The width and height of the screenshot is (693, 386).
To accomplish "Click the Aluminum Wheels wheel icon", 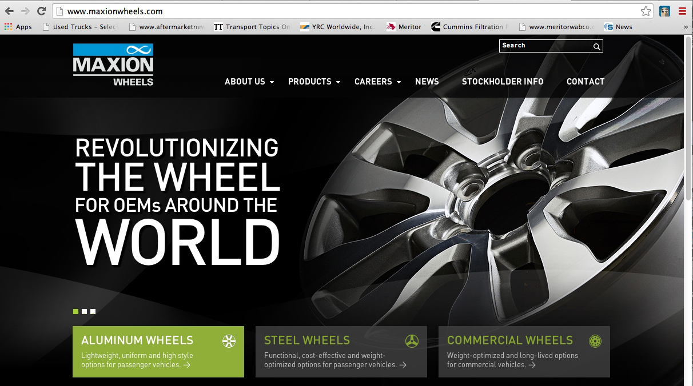I will point(228,340).
